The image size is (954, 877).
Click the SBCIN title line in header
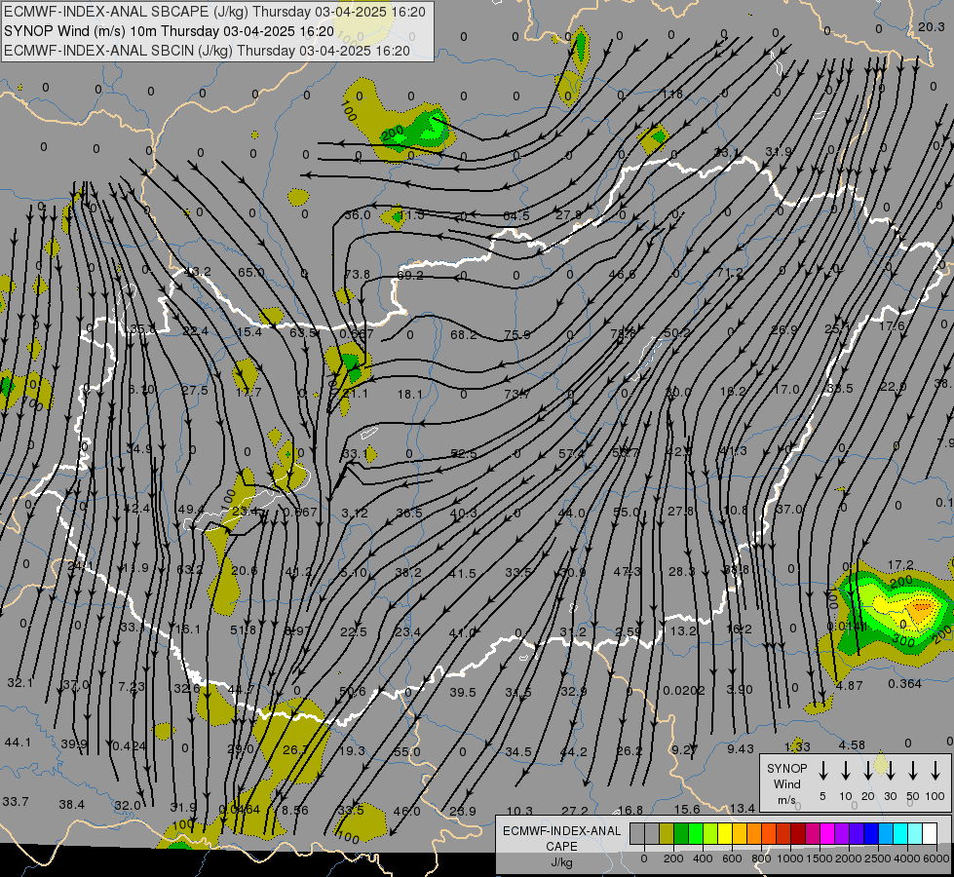[207, 51]
